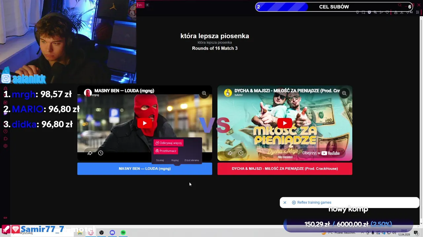Take a snapshot with capture icon

(x=364, y=12)
